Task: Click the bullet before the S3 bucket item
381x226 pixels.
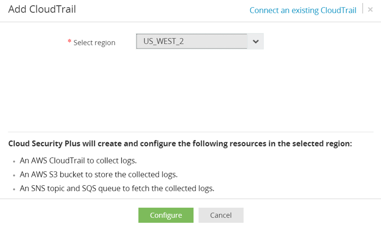Action: (14, 175)
